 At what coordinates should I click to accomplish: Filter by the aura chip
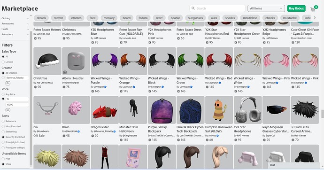(214, 18)
